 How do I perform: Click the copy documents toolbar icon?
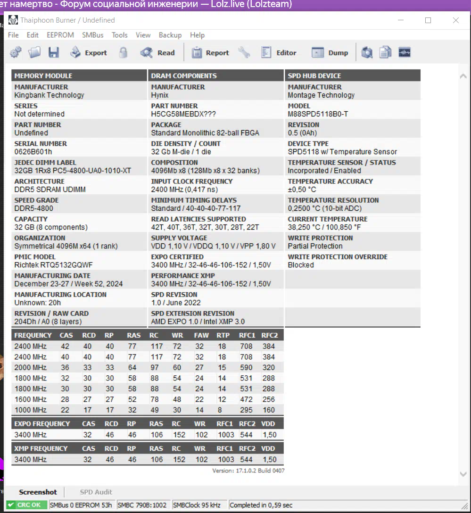tap(386, 52)
